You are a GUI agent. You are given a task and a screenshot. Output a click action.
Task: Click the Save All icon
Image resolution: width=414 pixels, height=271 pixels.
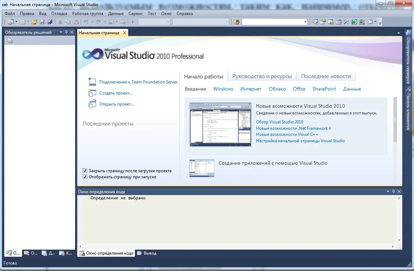click(x=50, y=22)
